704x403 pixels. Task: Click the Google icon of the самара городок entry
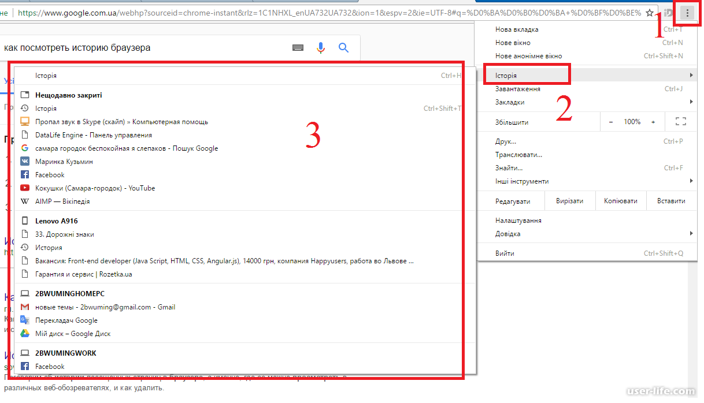pos(25,148)
